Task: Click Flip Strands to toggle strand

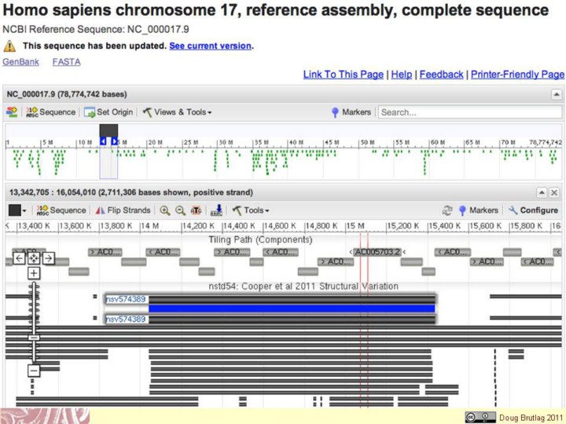Action: pyautogui.click(x=123, y=210)
